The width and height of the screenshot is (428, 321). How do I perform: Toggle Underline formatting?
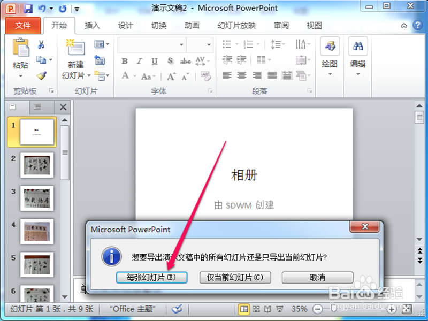click(155, 61)
